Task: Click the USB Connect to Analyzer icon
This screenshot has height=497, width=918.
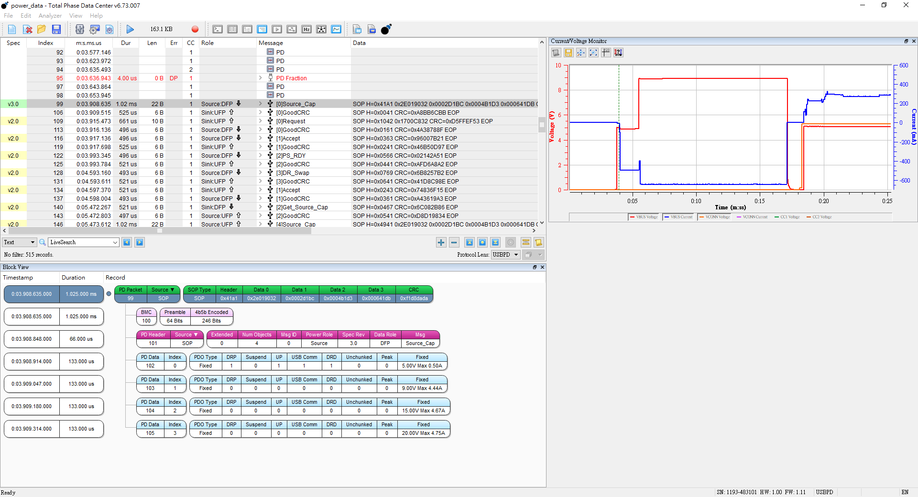Action: coord(80,30)
